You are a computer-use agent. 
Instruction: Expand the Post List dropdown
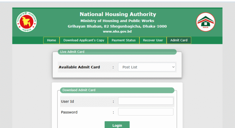click(x=147, y=67)
